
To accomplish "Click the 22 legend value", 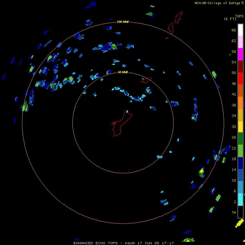I will [234, 148].
